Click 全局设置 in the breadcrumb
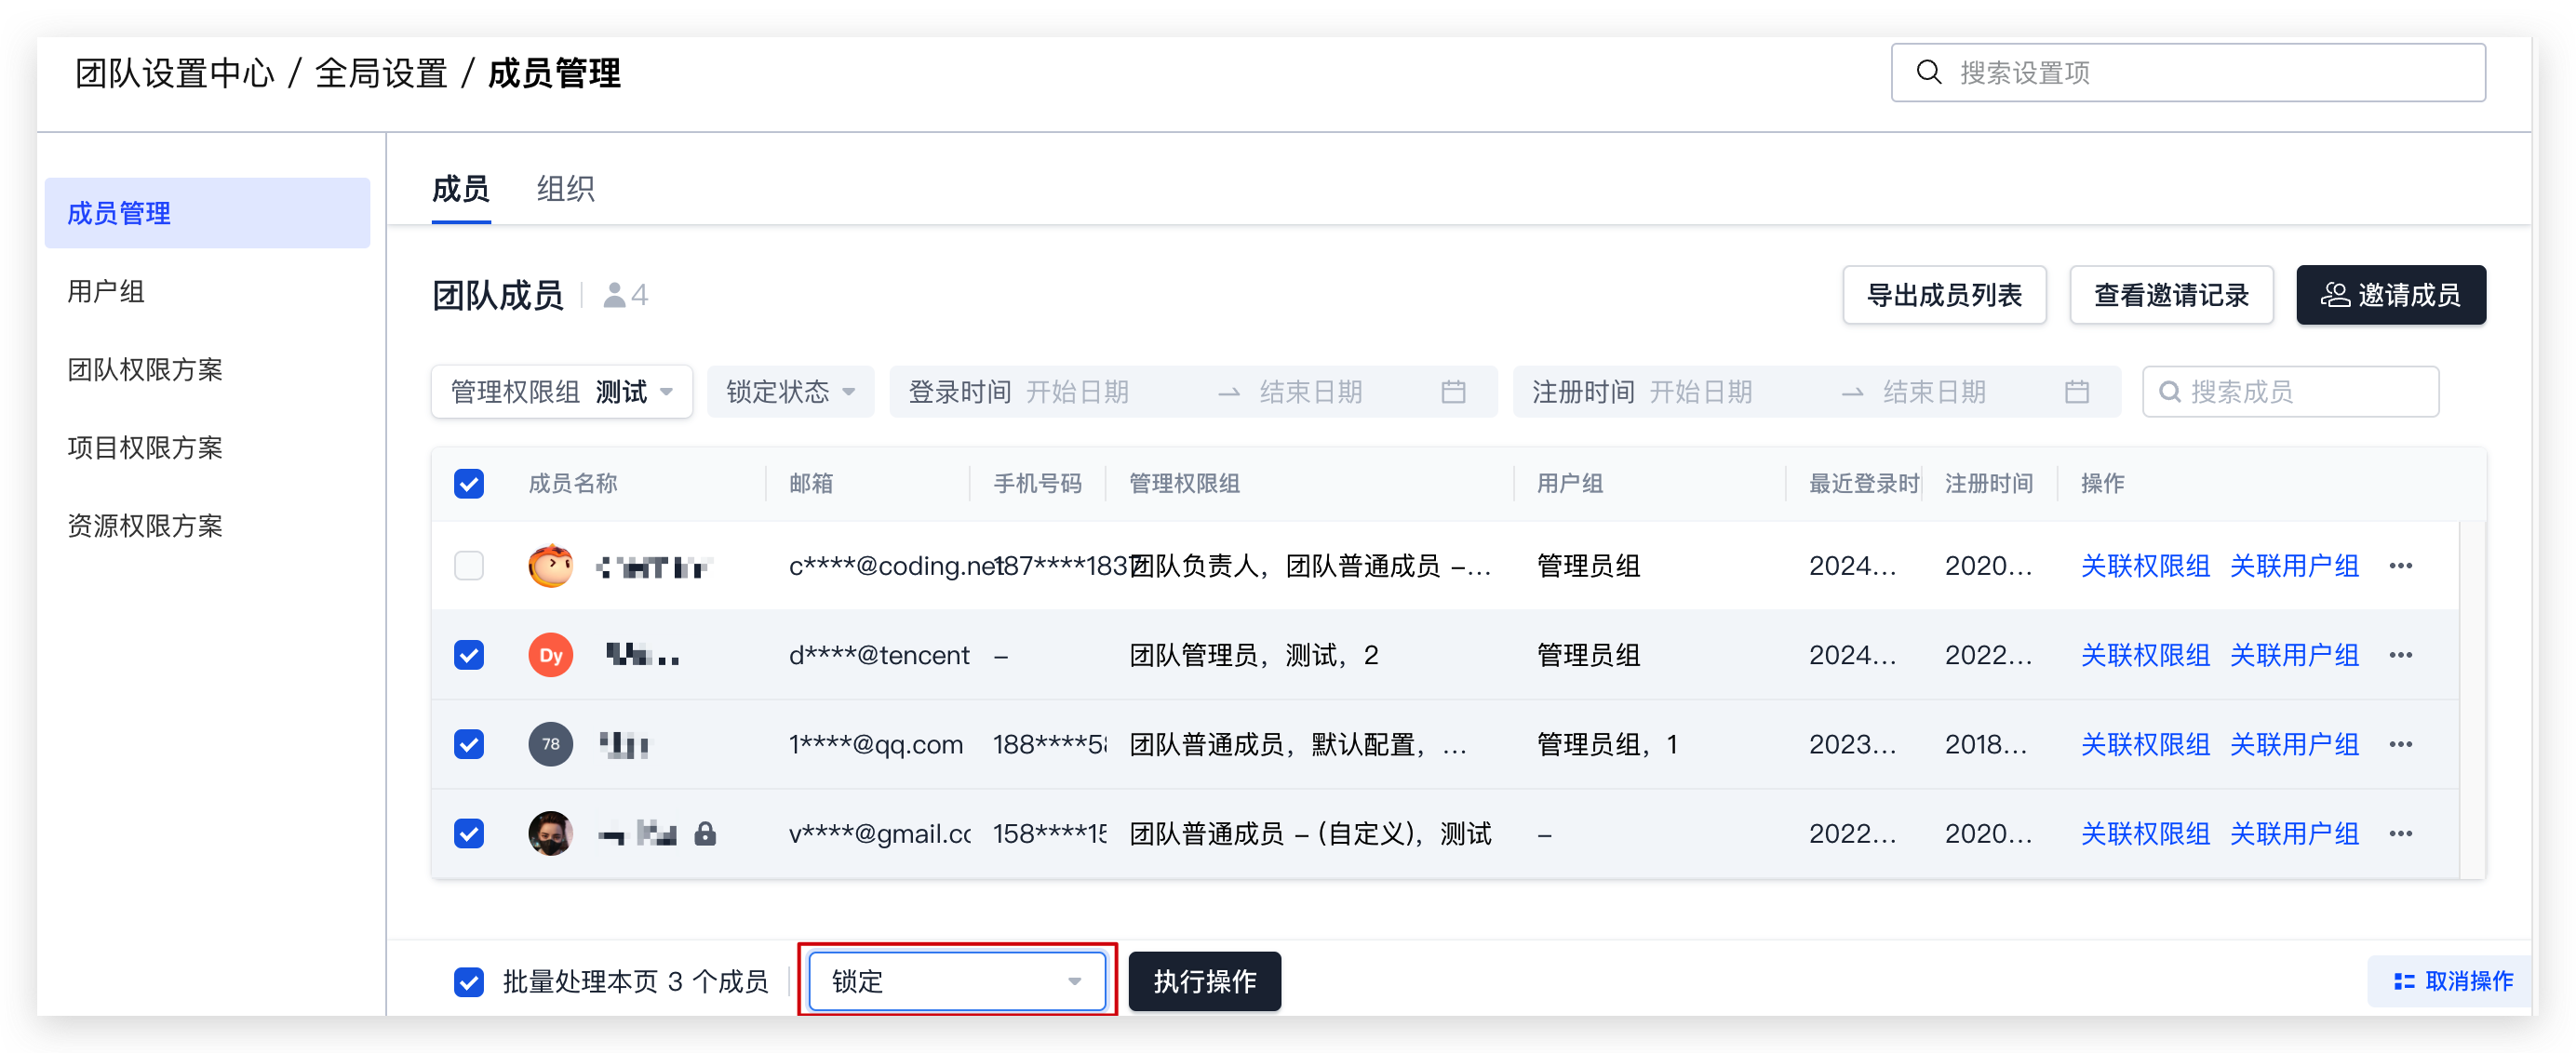Screen dimensions: 2576x1053 (x=381, y=73)
